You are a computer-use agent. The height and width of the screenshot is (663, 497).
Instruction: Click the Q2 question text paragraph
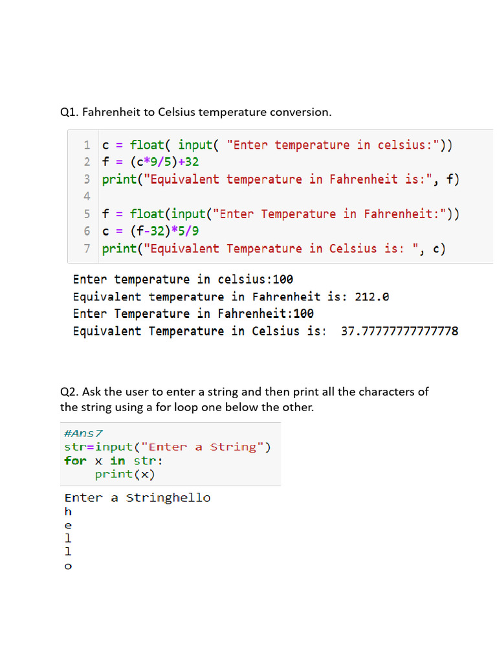[x=244, y=399]
